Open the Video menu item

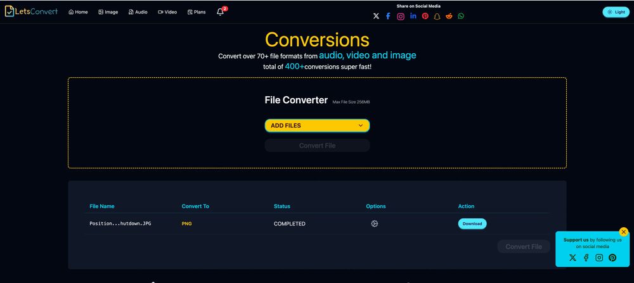pos(167,12)
